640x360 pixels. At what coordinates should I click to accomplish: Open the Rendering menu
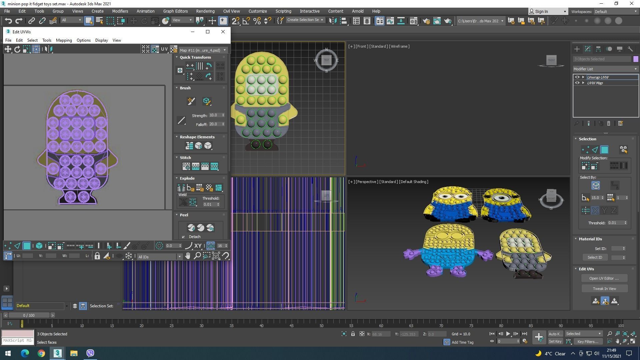click(205, 11)
